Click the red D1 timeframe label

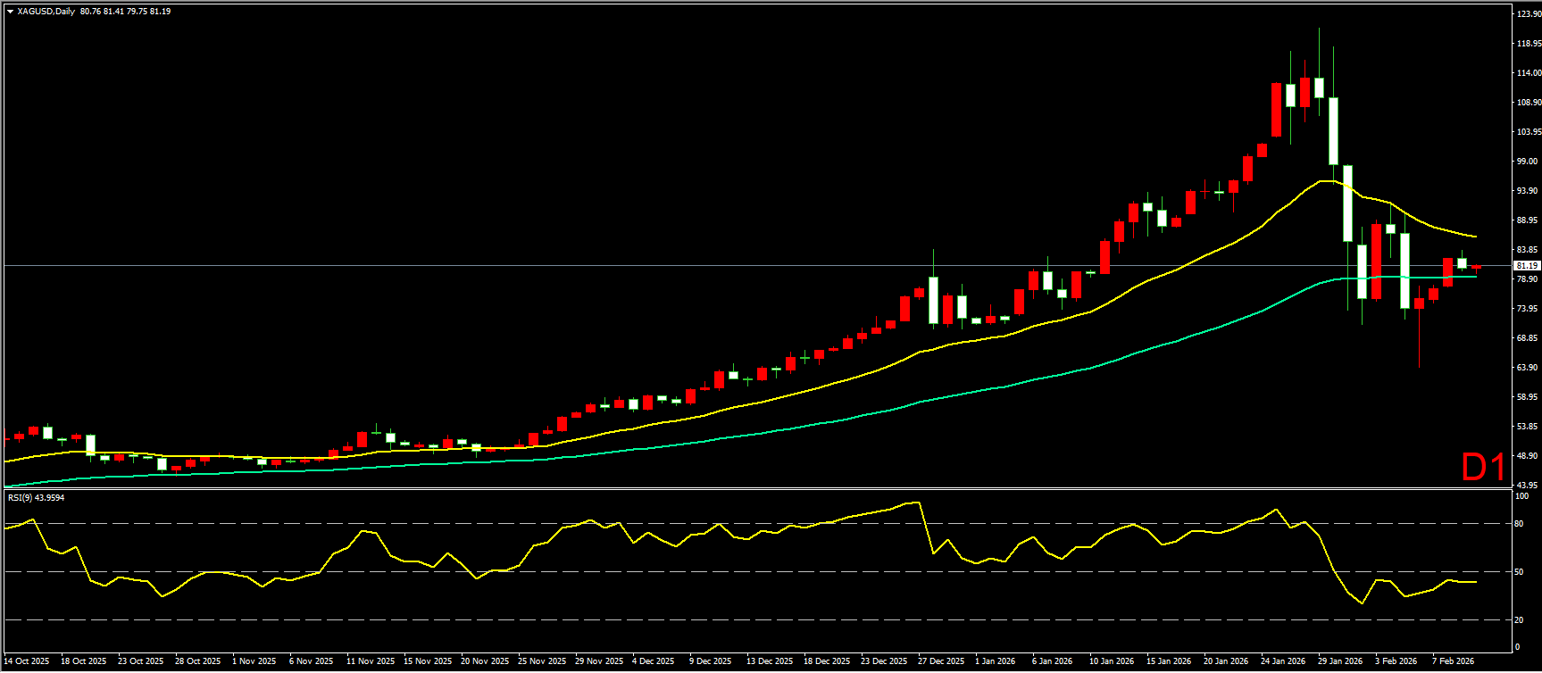point(1483,468)
